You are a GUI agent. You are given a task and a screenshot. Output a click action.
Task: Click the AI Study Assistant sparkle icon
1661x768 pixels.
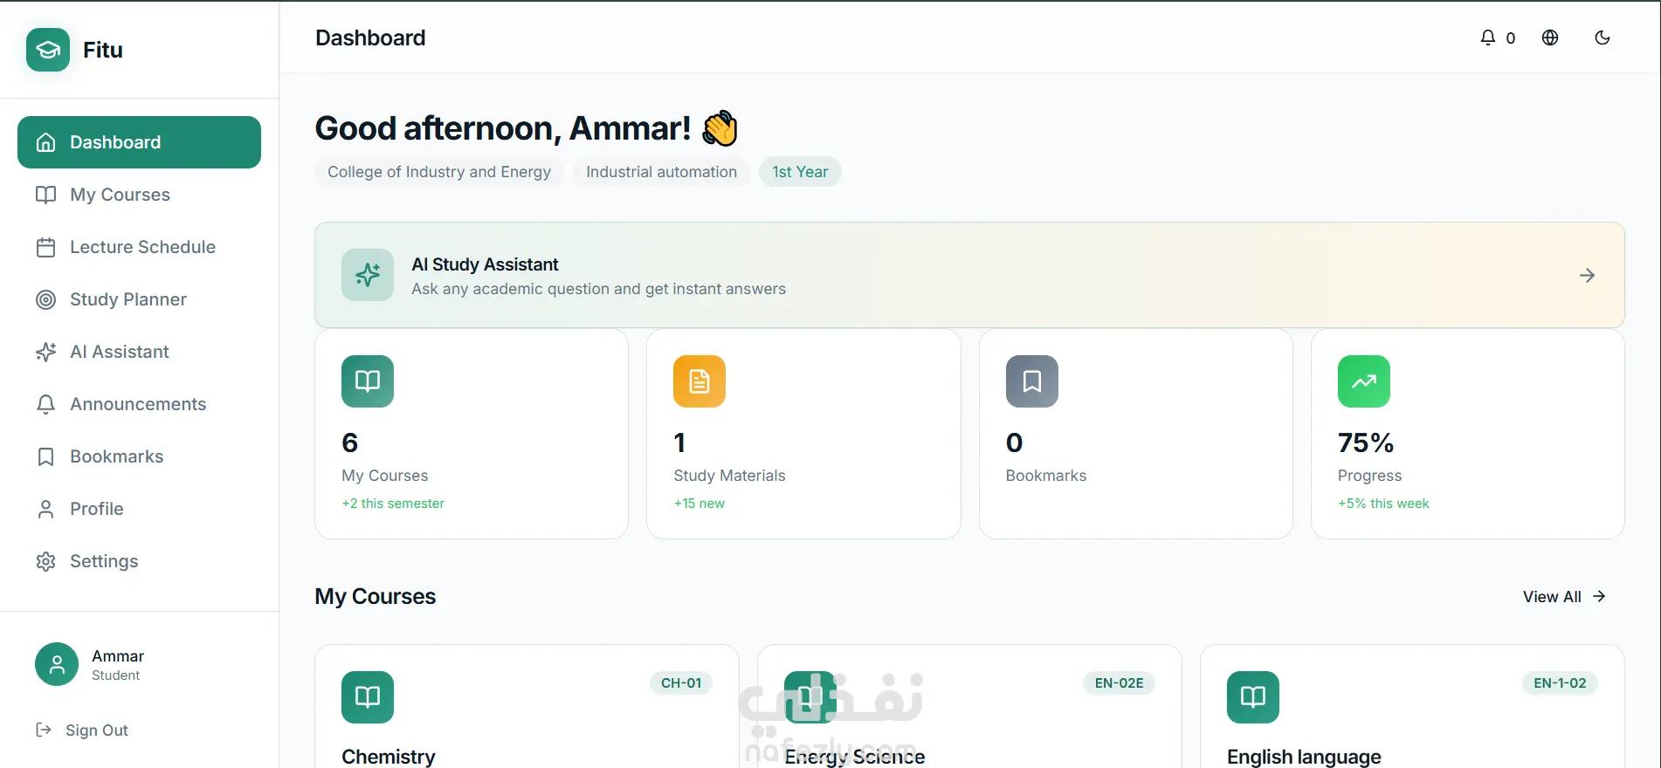coord(368,275)
